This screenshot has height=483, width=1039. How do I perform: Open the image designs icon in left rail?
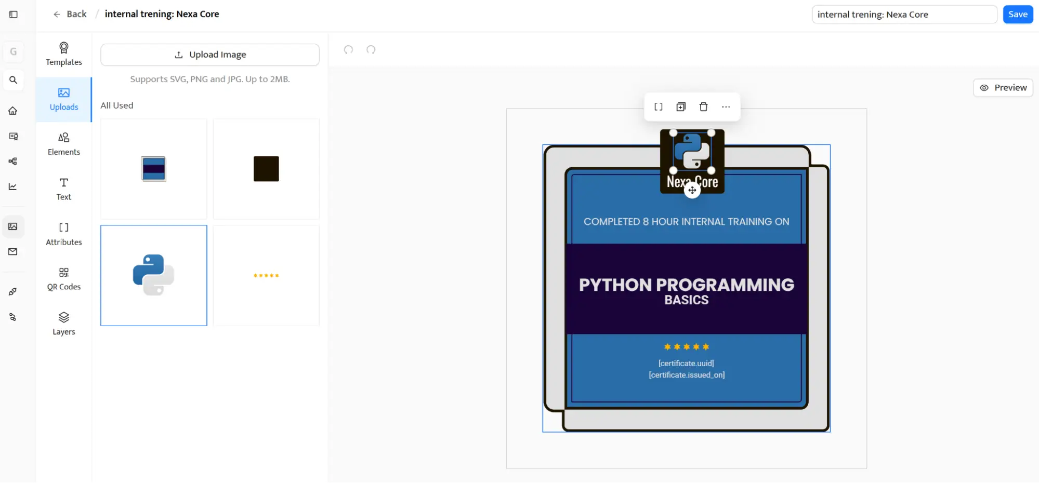pos(13,226)
